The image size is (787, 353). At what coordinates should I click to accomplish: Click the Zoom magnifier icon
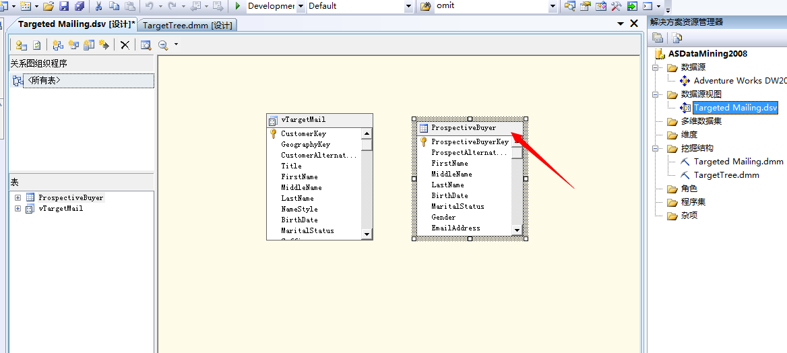[163, 45]
